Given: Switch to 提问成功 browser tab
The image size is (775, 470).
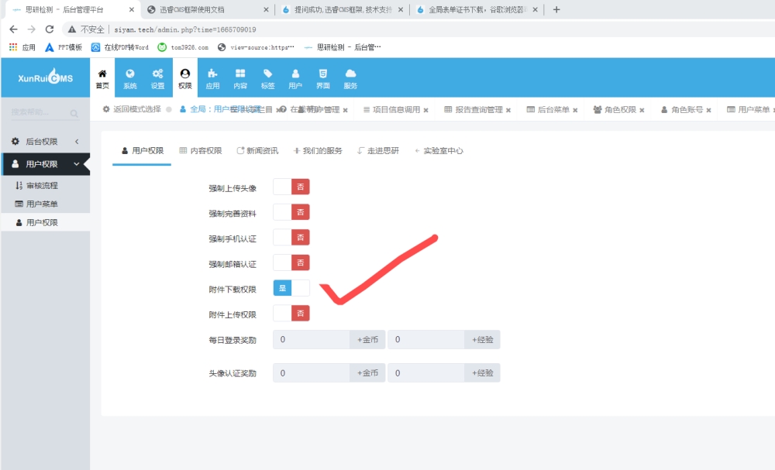Looking at the screenshot, I should click(x=343, y=9).
